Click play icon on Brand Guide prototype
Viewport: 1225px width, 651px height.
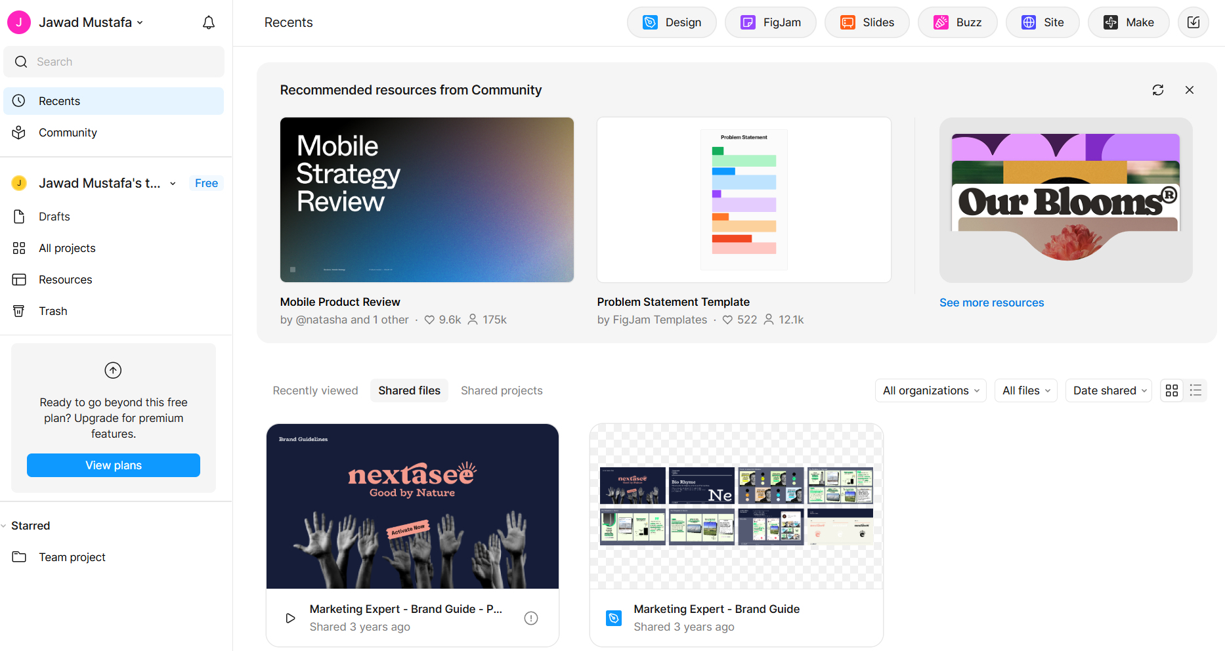290,618
